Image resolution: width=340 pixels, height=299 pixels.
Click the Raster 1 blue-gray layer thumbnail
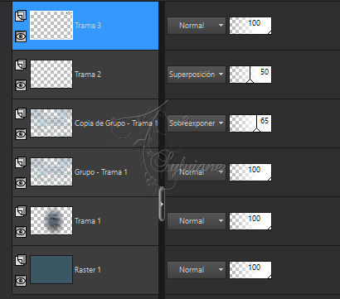tap(51, 270)
